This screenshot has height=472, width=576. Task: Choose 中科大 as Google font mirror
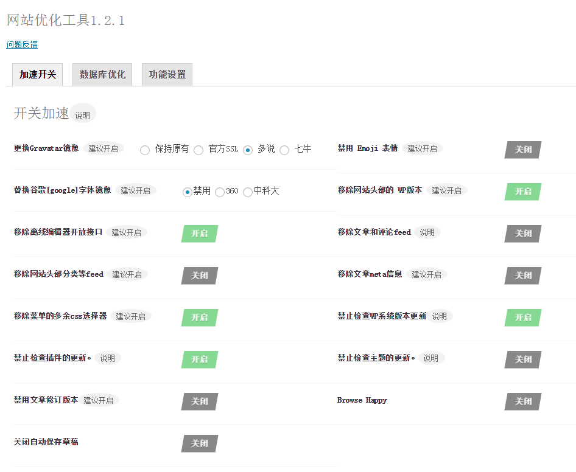[247, 192]
